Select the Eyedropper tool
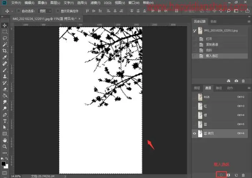Viewport: 252px width, 178px height. (5, 57)
